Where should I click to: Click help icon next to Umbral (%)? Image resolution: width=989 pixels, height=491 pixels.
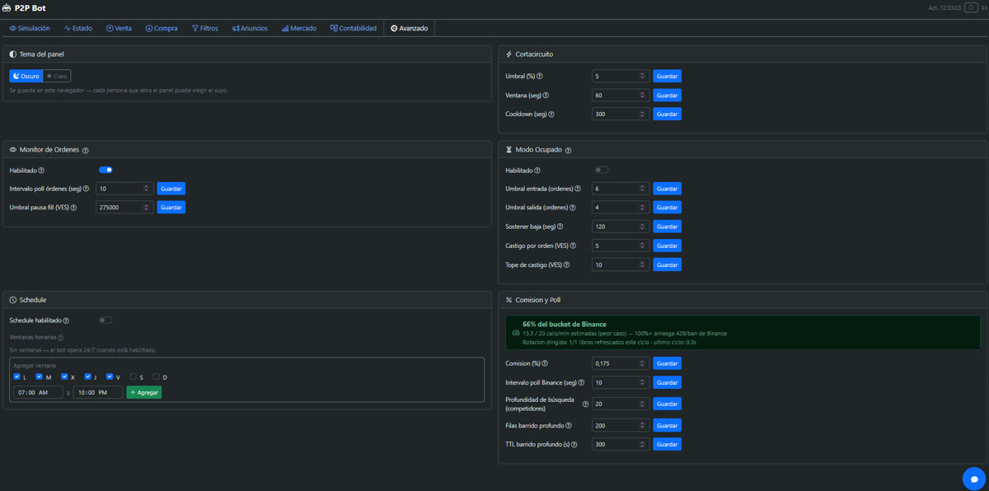(540, 76)
